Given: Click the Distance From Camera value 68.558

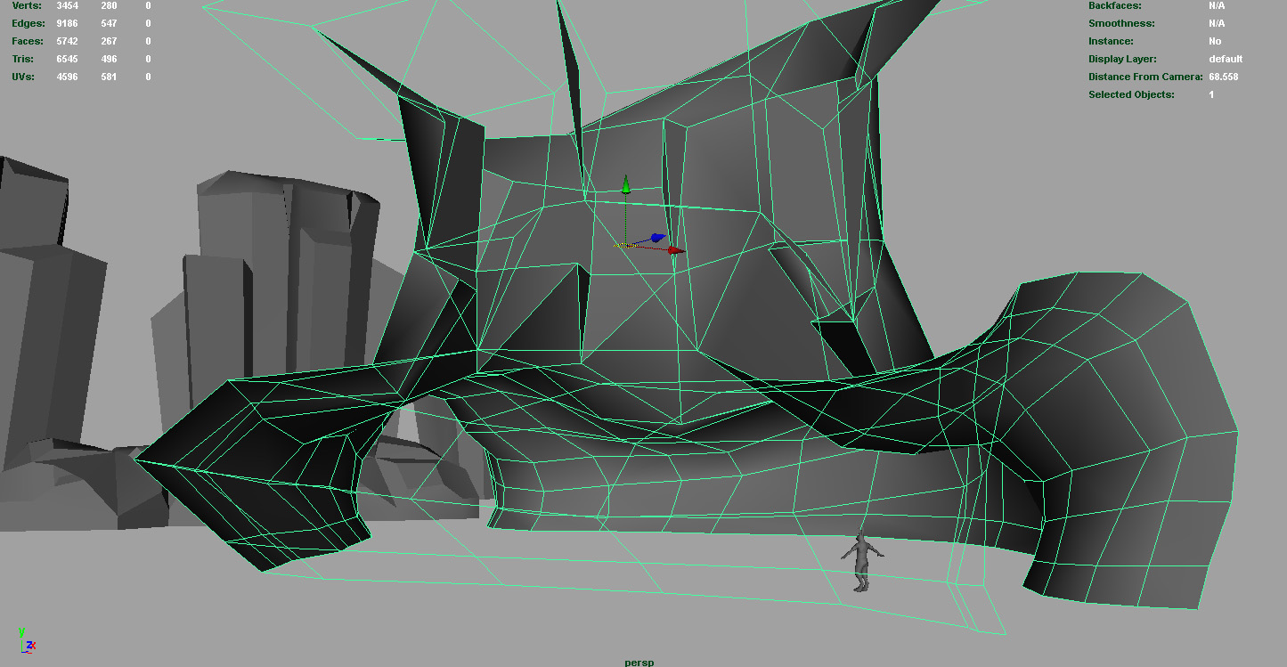Looking at the screenshot, I should (x=1223, y=77).
